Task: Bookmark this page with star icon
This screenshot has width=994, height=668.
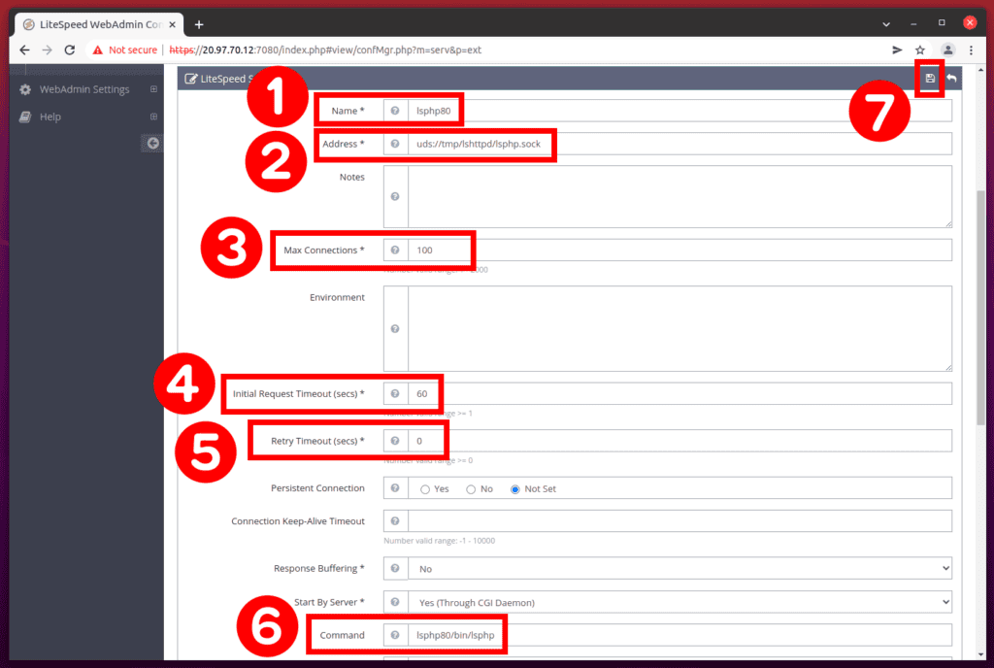Action: pos(920,50)
